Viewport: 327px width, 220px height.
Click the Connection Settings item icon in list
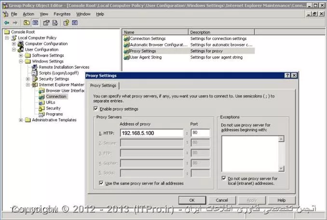pyautogui.click(x=126, y=39)
